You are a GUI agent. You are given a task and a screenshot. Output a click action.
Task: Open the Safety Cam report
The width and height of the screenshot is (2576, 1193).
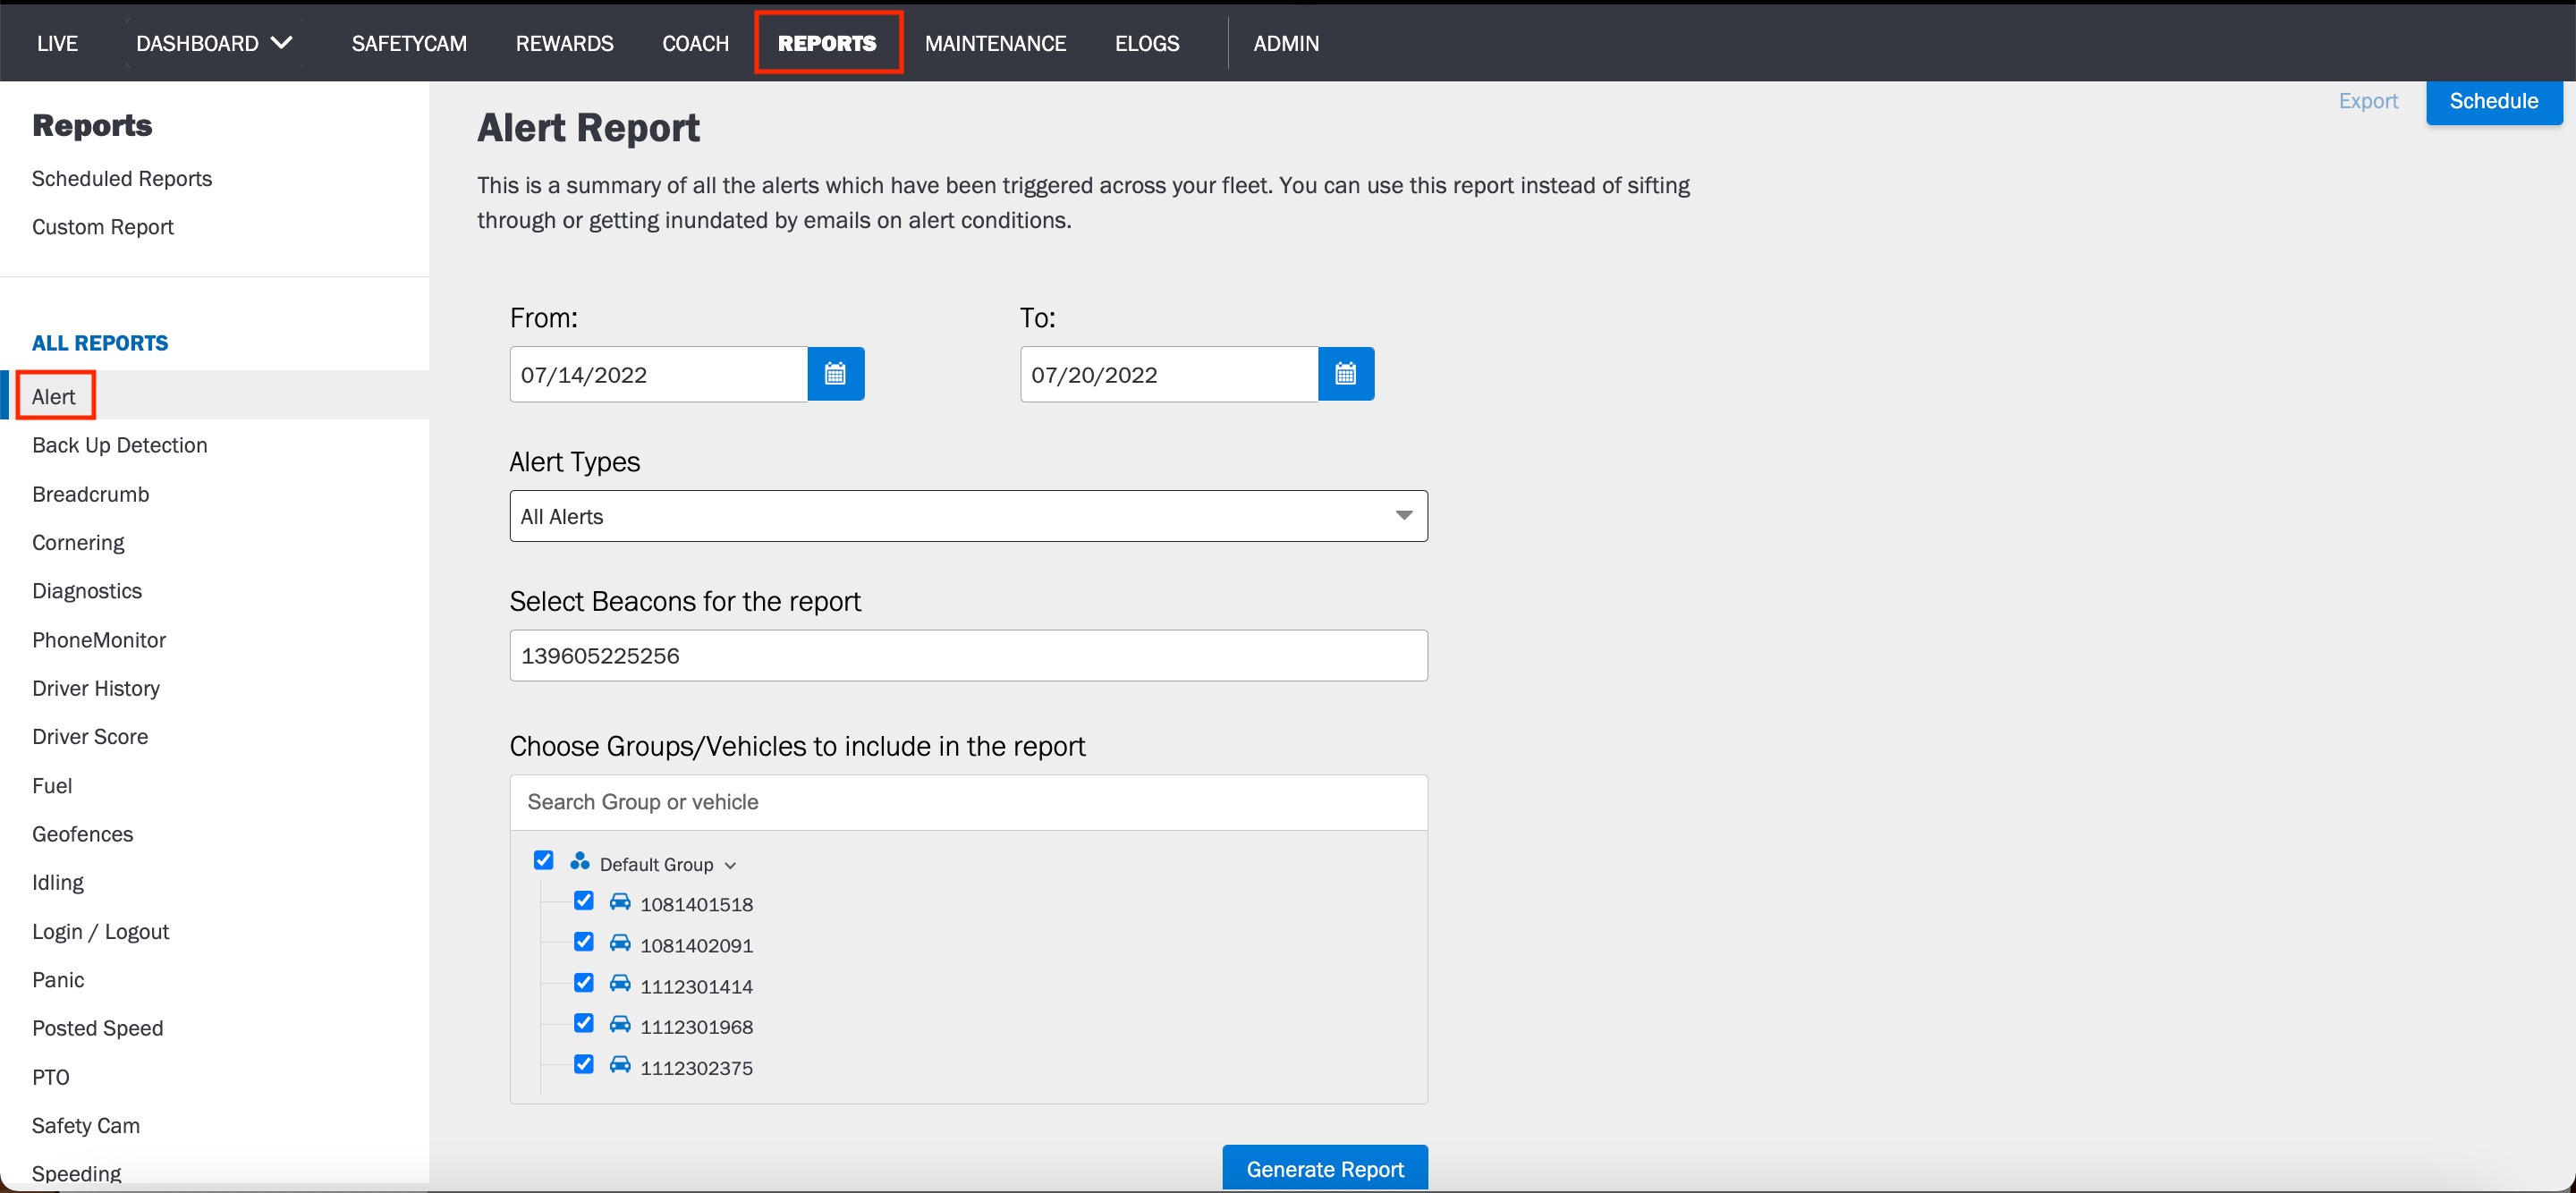point(86,1125)
